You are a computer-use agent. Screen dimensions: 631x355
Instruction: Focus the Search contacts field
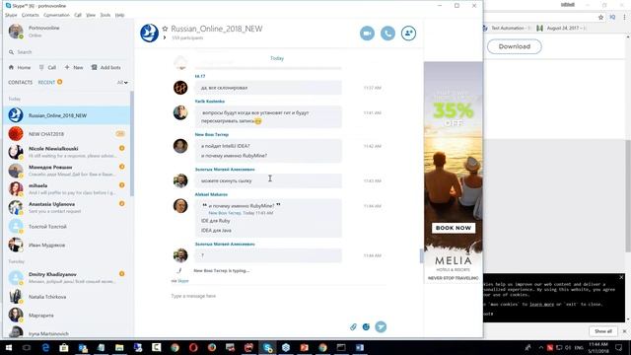pyautogui.click(x=68, y=52)
